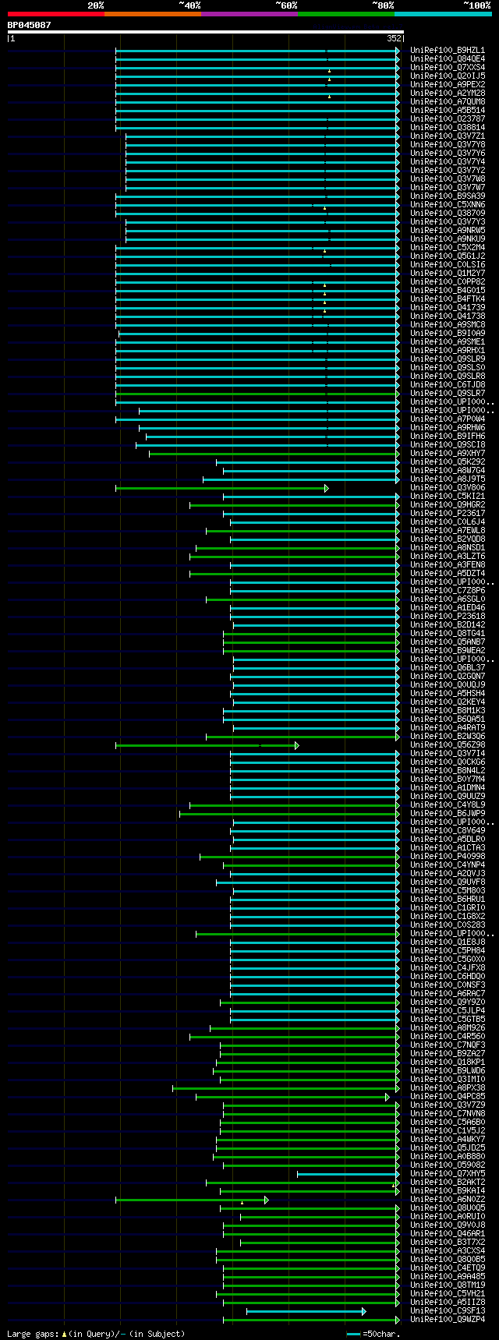Open hit UniRef100_A3CXS4

click(448, 1251)
